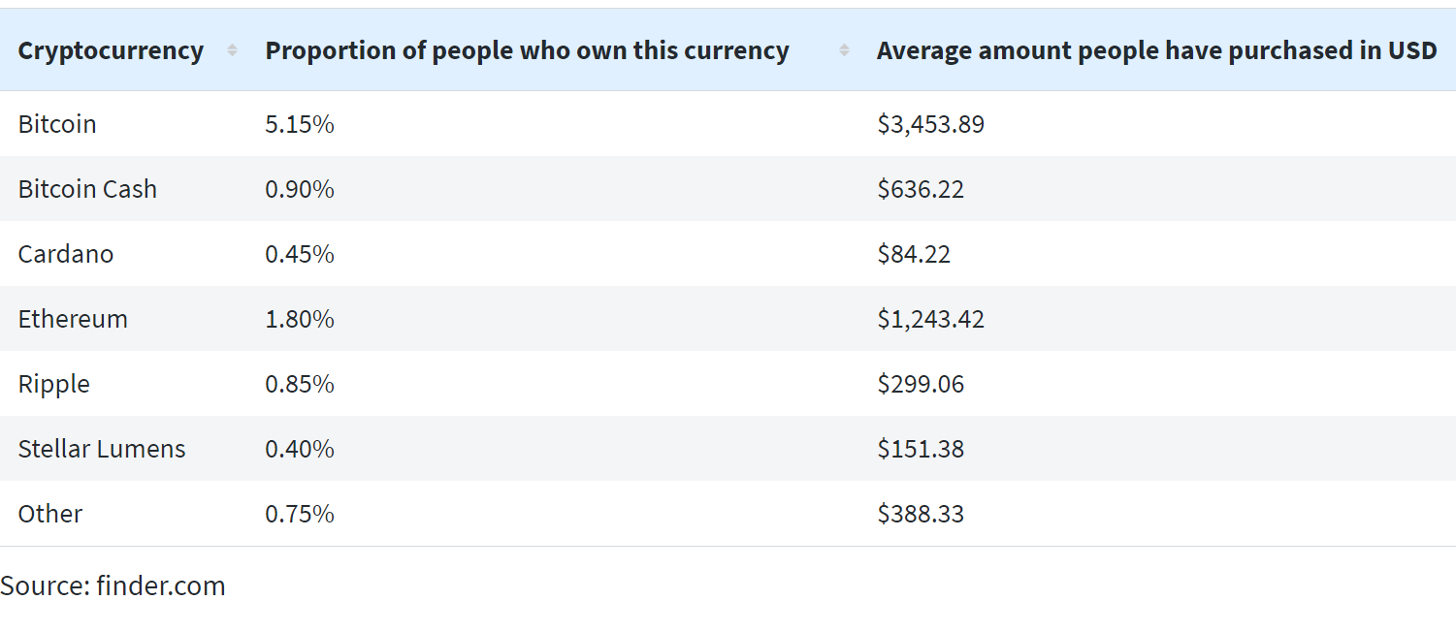Click Proportion of people who own header
This screenshot has height=632, width=1456.
(527, 50)
